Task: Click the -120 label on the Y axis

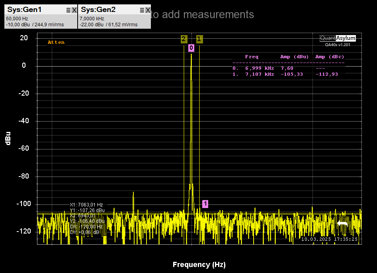Action: [23, 231]
